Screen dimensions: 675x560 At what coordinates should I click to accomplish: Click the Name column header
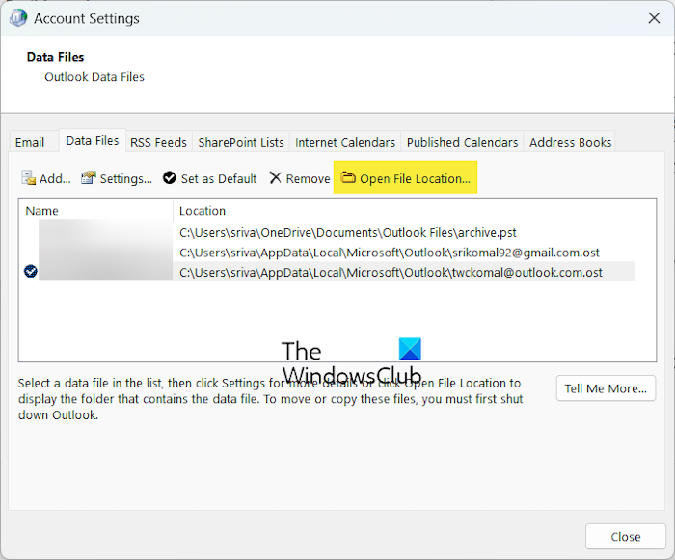pos(96,211)
